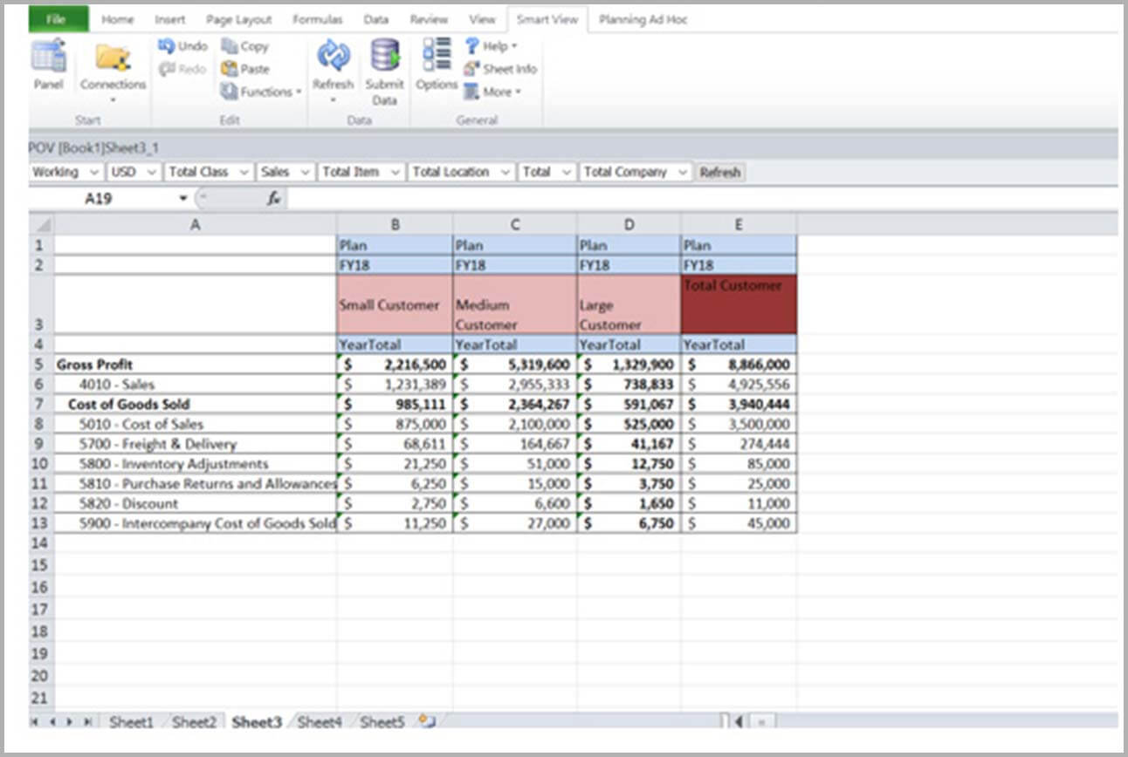Paste data points with Smart View Paste
The height and width of the screenshot is (757, 1128).
(245, 69)
